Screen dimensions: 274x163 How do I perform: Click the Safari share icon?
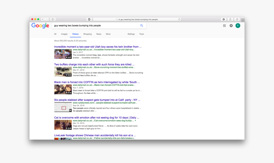point(230,19)
